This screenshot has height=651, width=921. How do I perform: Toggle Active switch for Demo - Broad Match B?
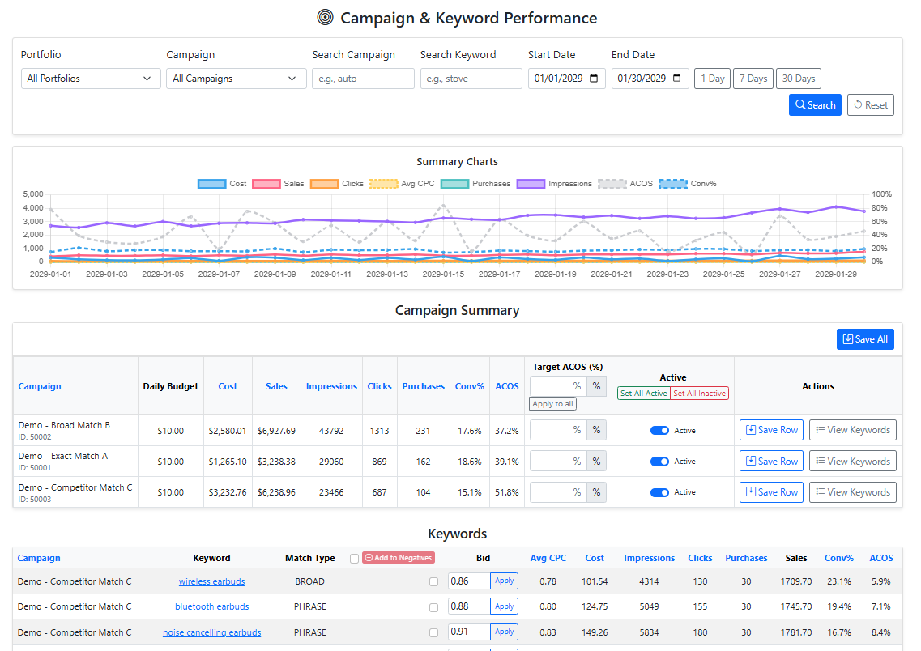[x=659, y=431]
